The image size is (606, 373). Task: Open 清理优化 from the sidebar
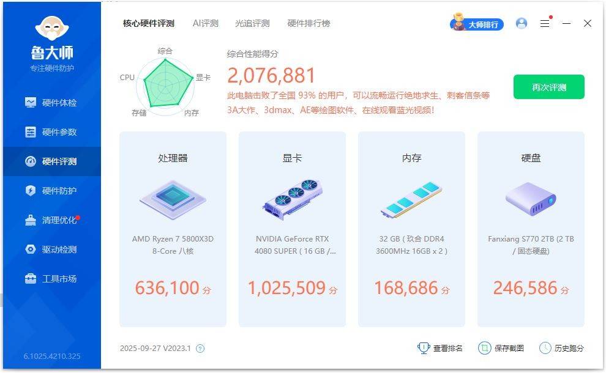(x=52, y=220)
